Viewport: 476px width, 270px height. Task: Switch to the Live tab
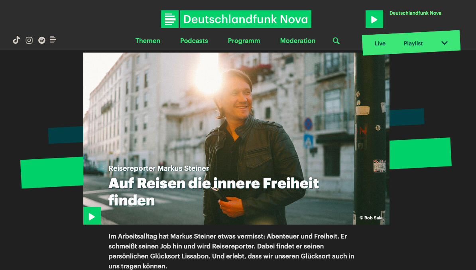coord(380,43)
